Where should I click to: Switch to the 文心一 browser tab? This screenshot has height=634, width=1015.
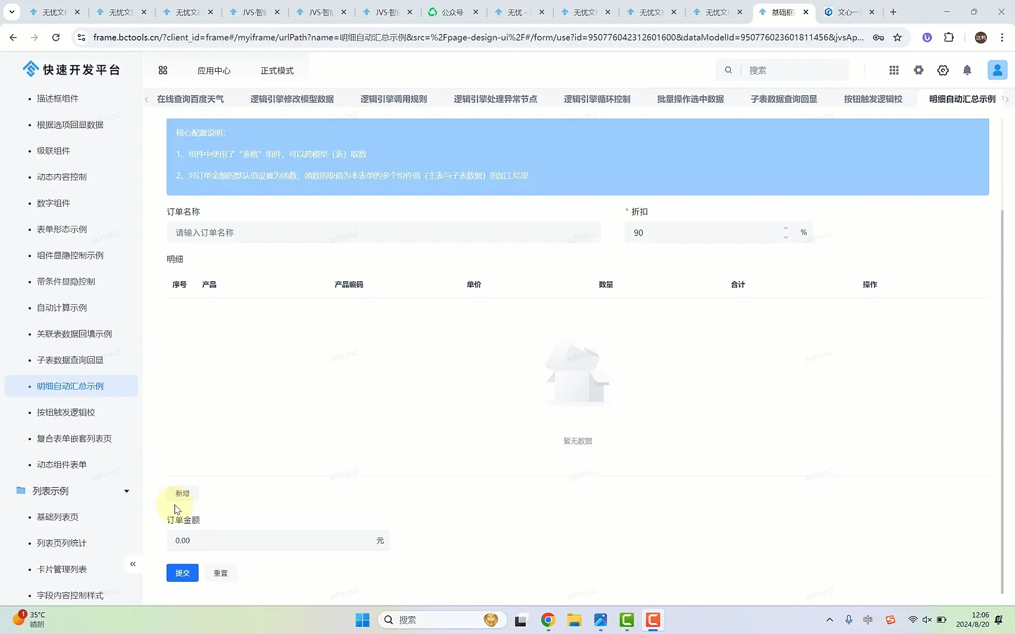pos(849,12)
